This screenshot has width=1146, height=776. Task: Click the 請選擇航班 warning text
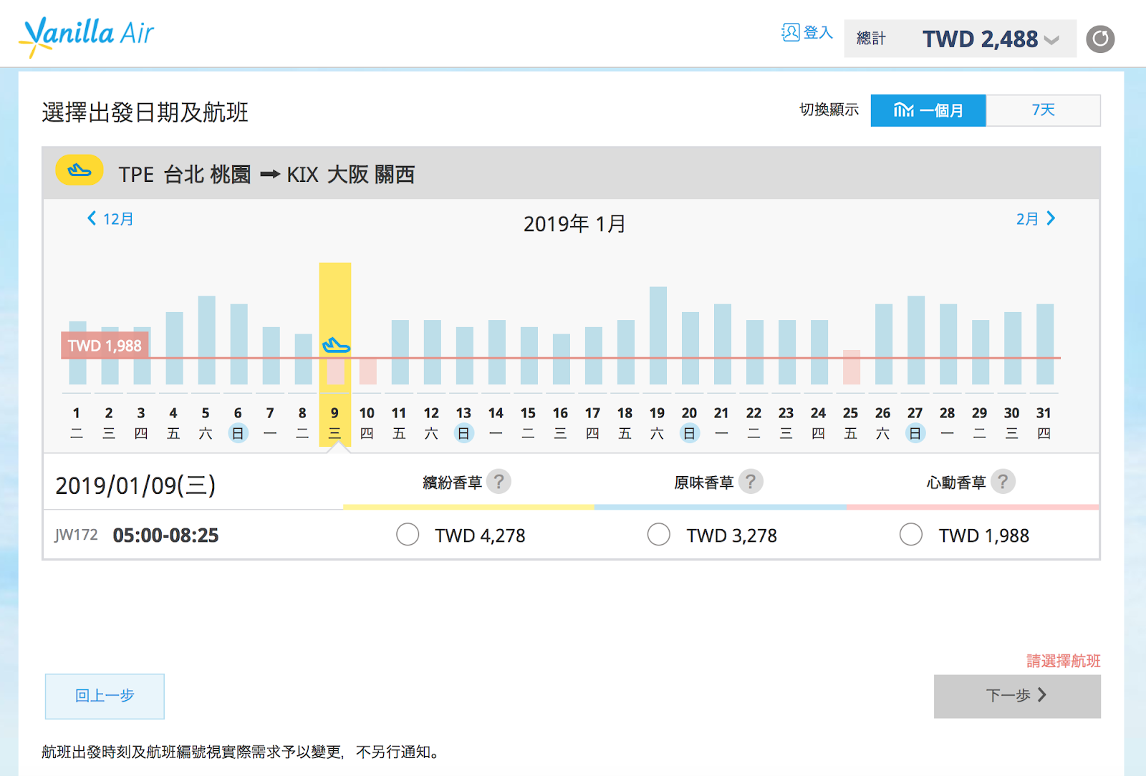(1064, 661)
